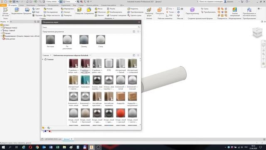The width and height of the screenshot is (266, 150).
Task: Select Конец детали in the model tree
Action: [x=9, y=39]
